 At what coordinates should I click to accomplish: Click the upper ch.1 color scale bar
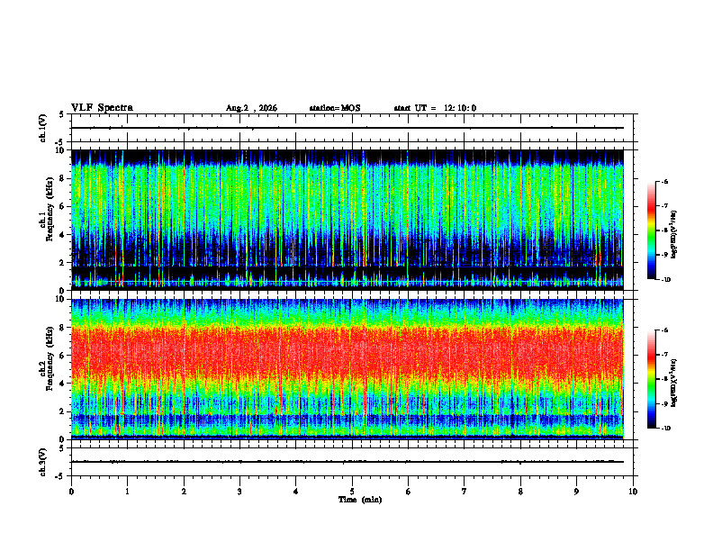coord(651,230)
